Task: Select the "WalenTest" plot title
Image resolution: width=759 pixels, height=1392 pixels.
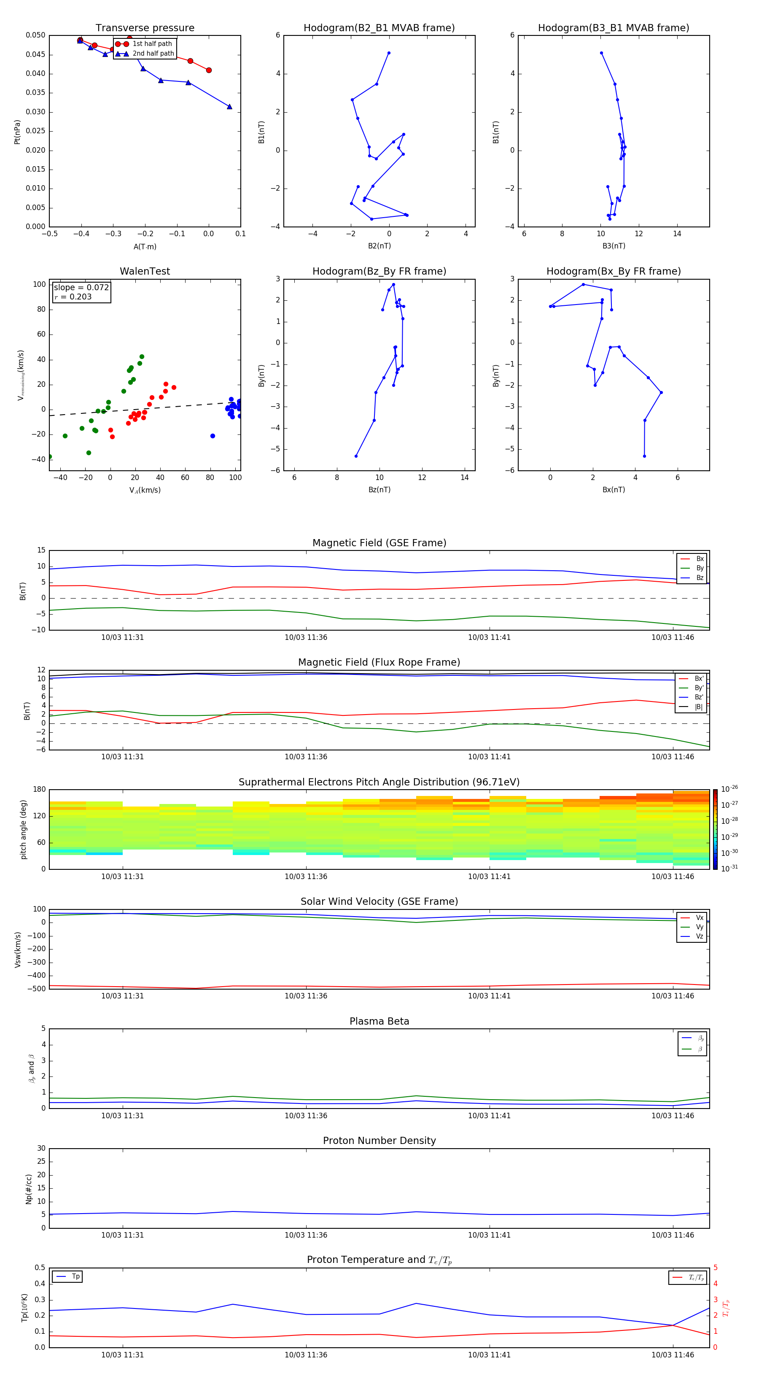Action: (x=145, y=271)
